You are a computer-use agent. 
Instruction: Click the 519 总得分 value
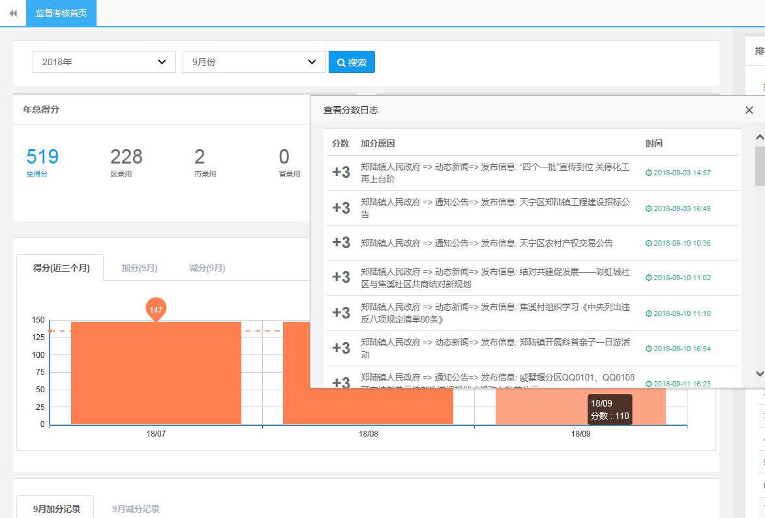tap(42, 157)
